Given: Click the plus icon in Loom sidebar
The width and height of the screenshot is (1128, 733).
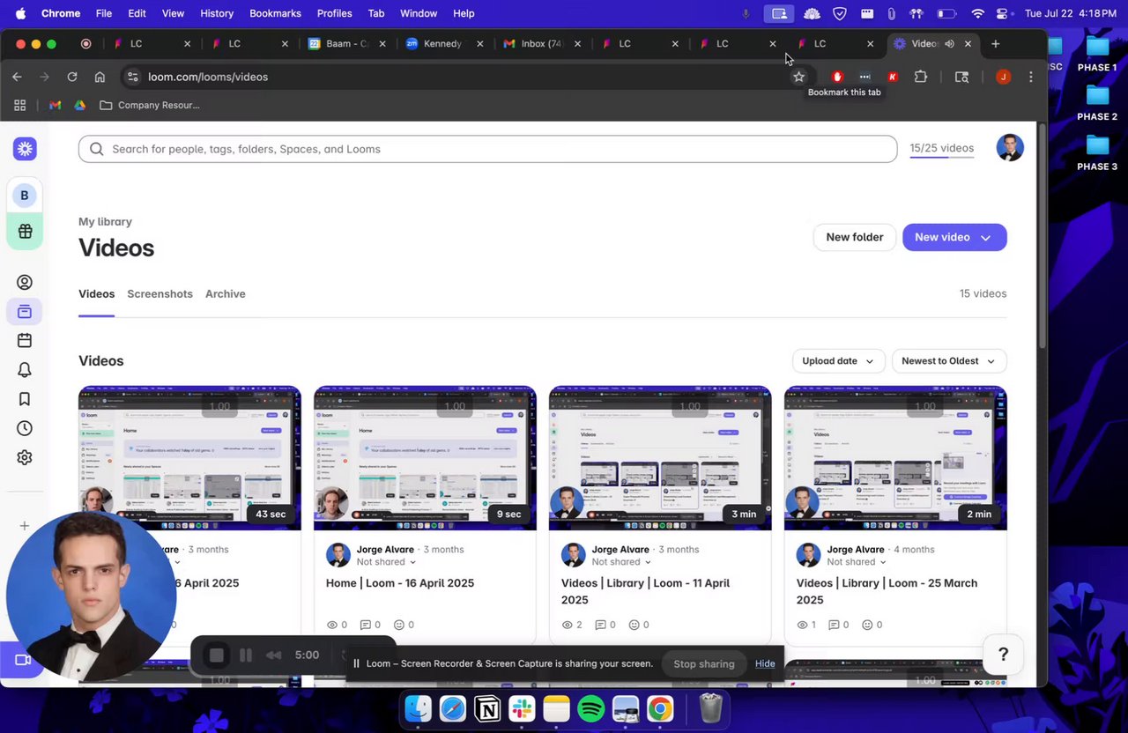Looking at the screenshot, I should click(25, 526).
